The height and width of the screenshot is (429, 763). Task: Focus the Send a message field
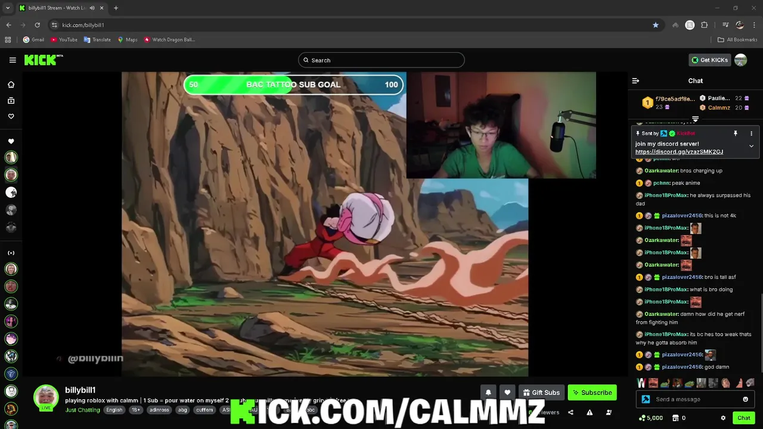coord(694,399)
